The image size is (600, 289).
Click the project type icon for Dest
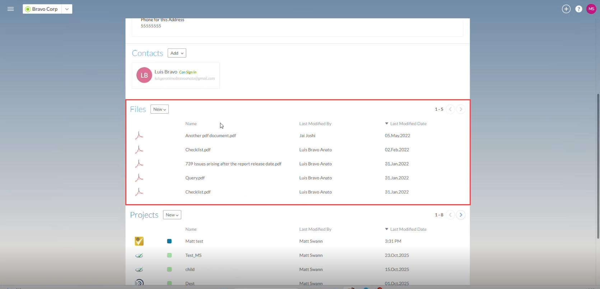pyautogui.click(x=139, y=283)
